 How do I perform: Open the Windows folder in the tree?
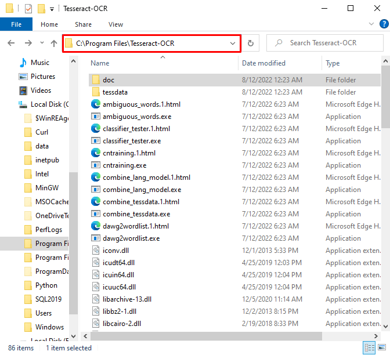pyautogui.click(x=49, y=327)
